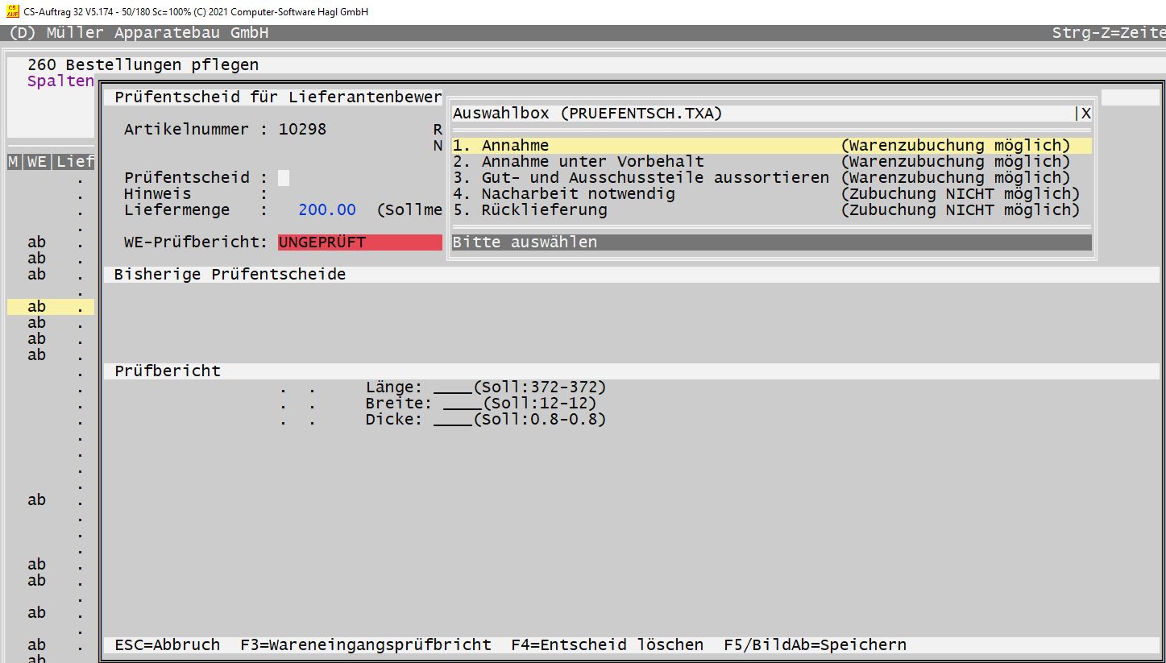
Task: Click the Prüfentscheid input field
Action: tap(284, 178)
